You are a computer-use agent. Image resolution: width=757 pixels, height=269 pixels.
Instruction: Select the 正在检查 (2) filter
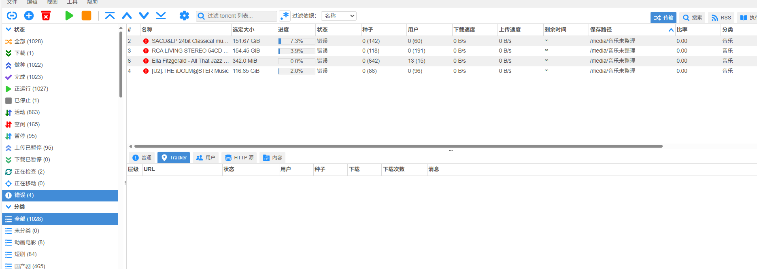[60, 172]
